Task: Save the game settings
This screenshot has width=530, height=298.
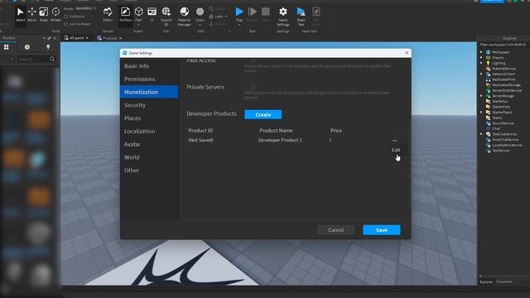Action: pos(382,230)
